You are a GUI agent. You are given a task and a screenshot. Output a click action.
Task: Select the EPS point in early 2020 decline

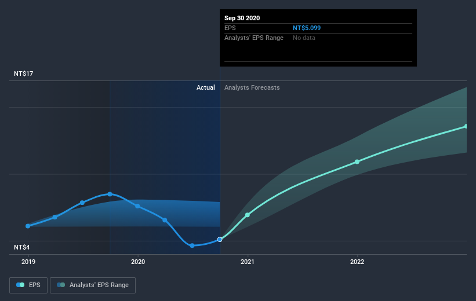165,220
